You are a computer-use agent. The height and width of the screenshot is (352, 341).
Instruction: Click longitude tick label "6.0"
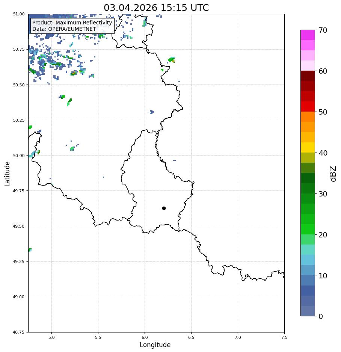pyautogui.click(x=145, y=337)
